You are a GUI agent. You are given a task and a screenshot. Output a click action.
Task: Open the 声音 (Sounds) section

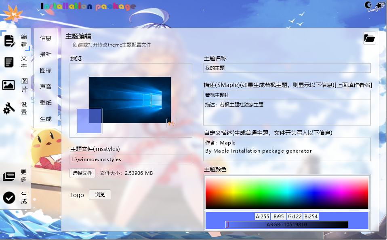point(46,86)
